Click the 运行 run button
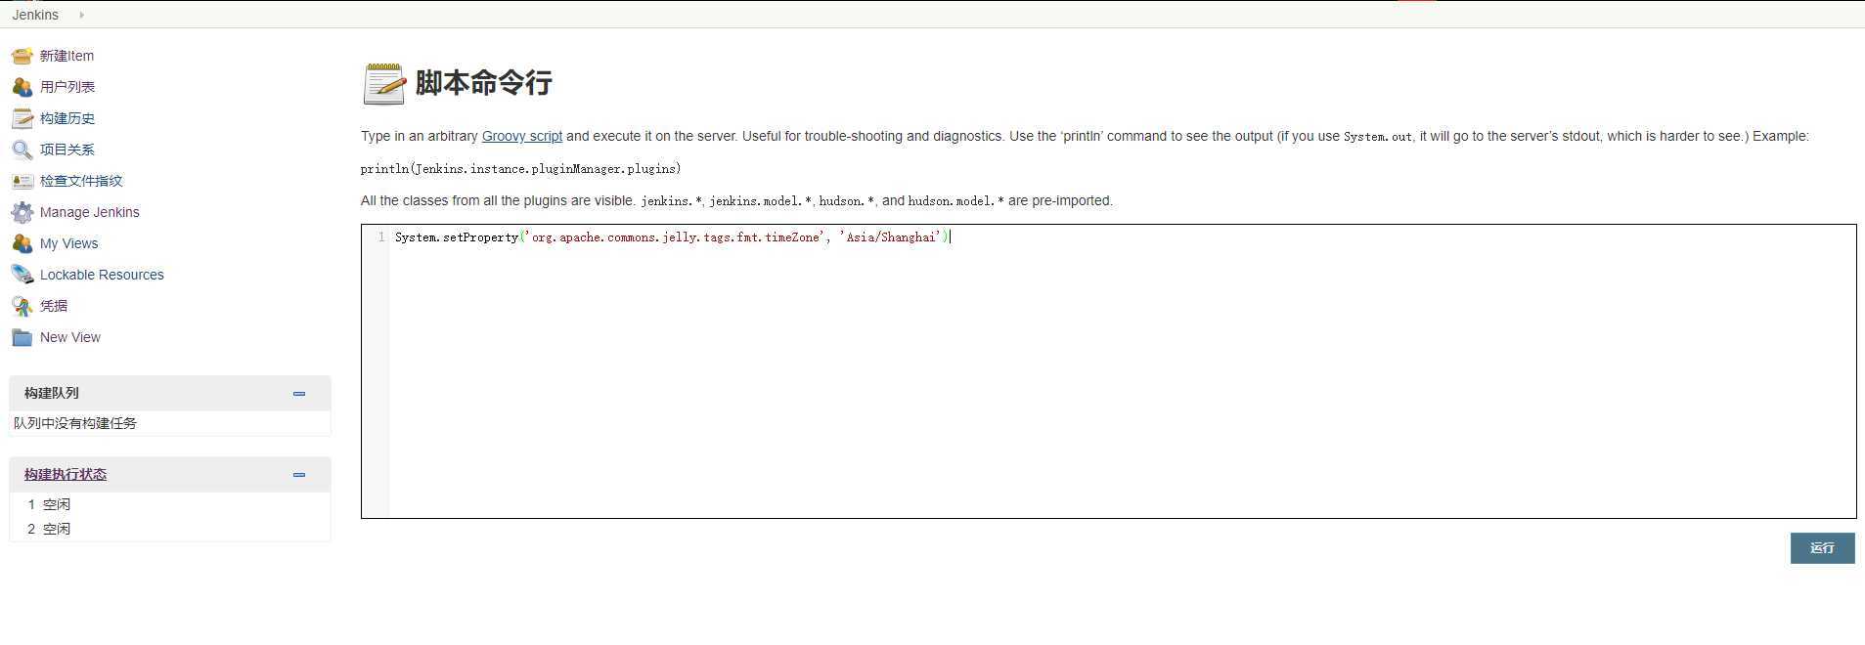1865x645 pixels. [x=1822, y=548]
